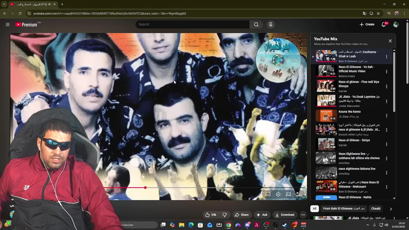Install app icon in address bar

click(371, 13)
